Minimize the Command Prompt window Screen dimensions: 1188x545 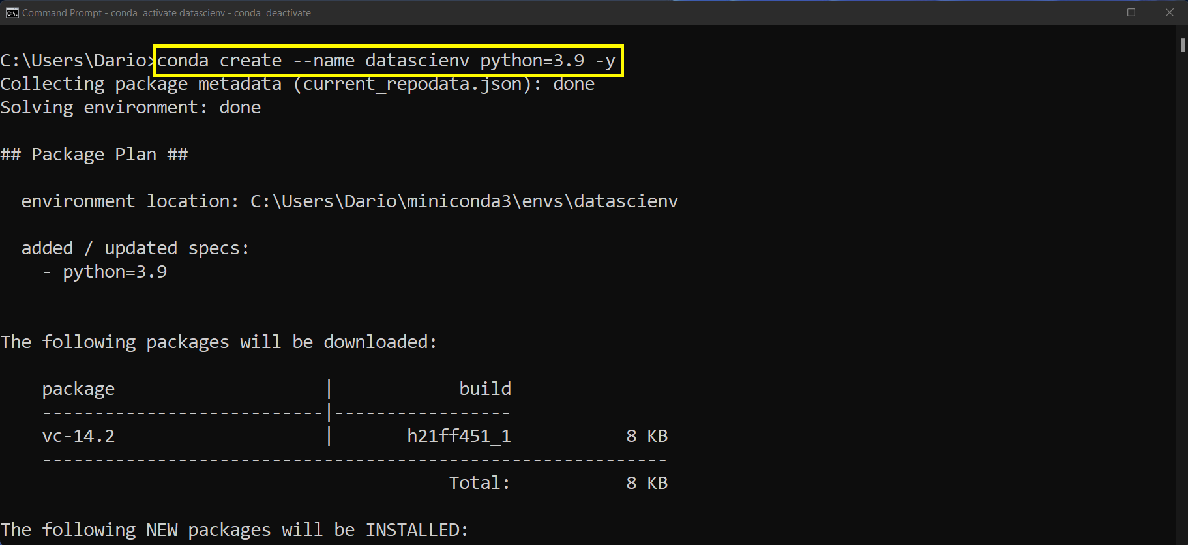(x=1093, y=13)
